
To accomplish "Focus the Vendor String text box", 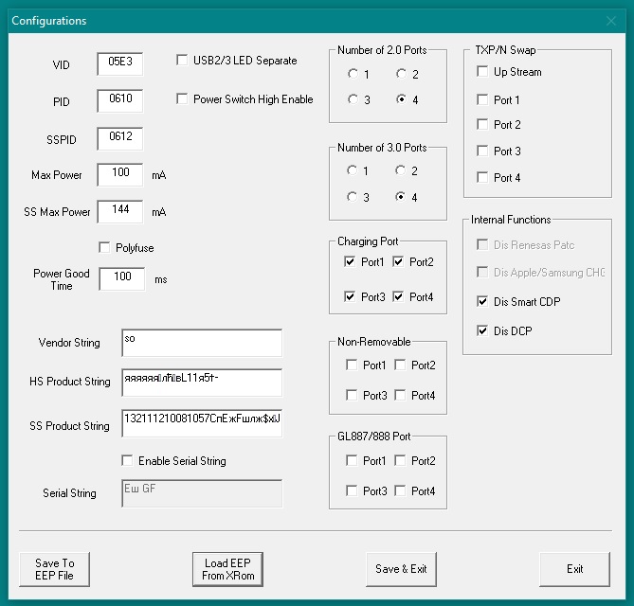I will (x=202, y=343).
